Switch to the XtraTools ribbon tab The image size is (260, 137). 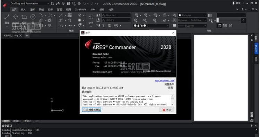click(x=80, y=9)
